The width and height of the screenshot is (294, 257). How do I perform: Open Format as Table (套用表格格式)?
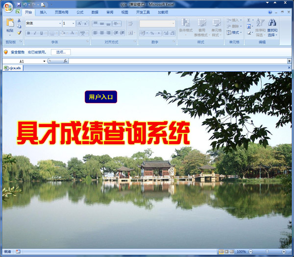point(202,27)
